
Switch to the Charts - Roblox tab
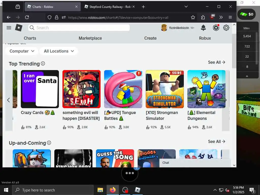click(x=53, y=7)
